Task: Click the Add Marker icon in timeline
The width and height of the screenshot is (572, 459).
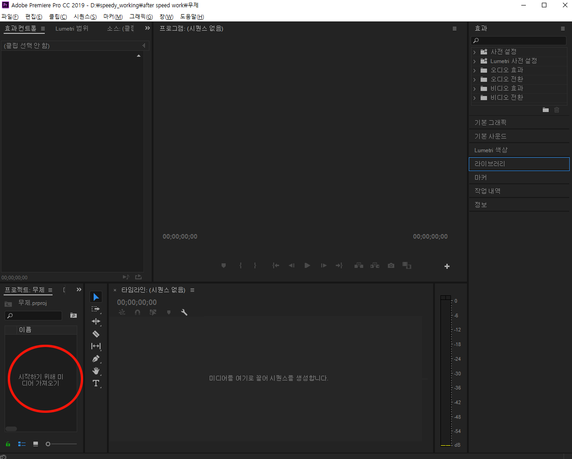Action: [x=169, y=312]
